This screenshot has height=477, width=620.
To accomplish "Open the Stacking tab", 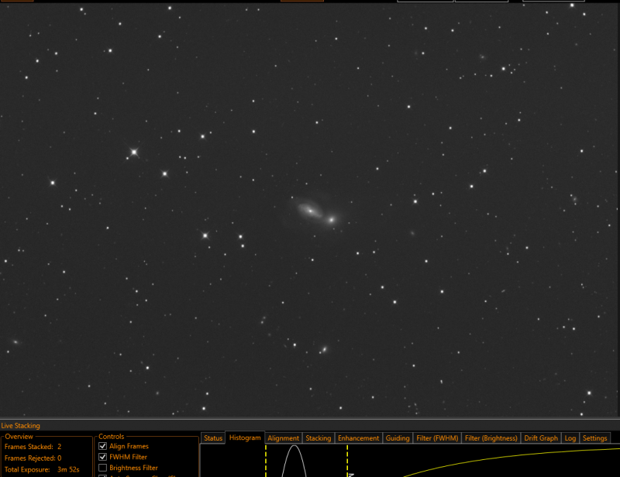I will tap(319, 438).
